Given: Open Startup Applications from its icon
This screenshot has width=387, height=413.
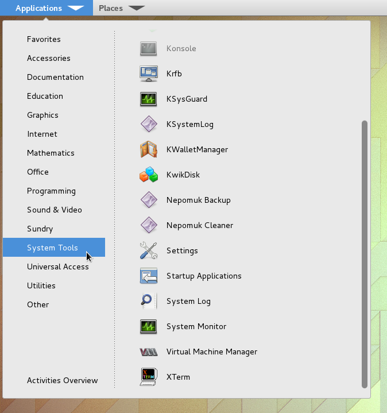Looking at the screenshot, I should click(148, 276).
